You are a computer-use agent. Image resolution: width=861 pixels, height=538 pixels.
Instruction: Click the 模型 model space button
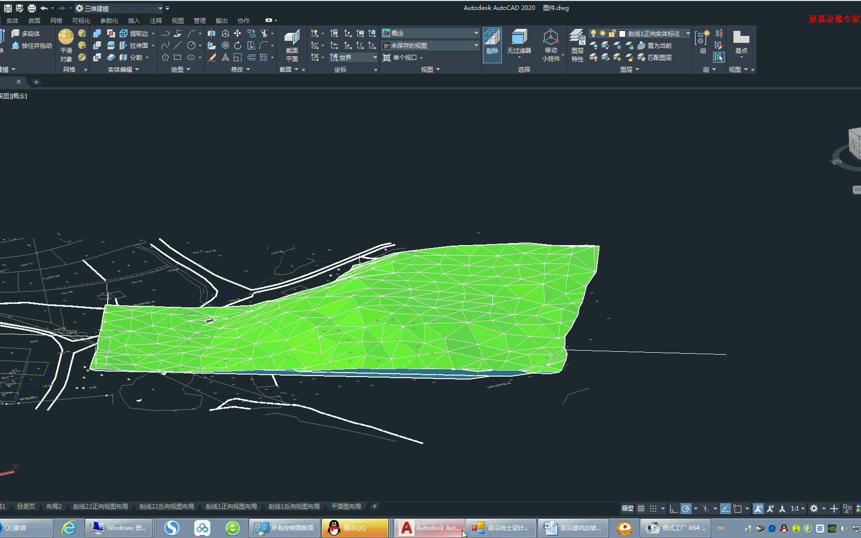[627, 509]
